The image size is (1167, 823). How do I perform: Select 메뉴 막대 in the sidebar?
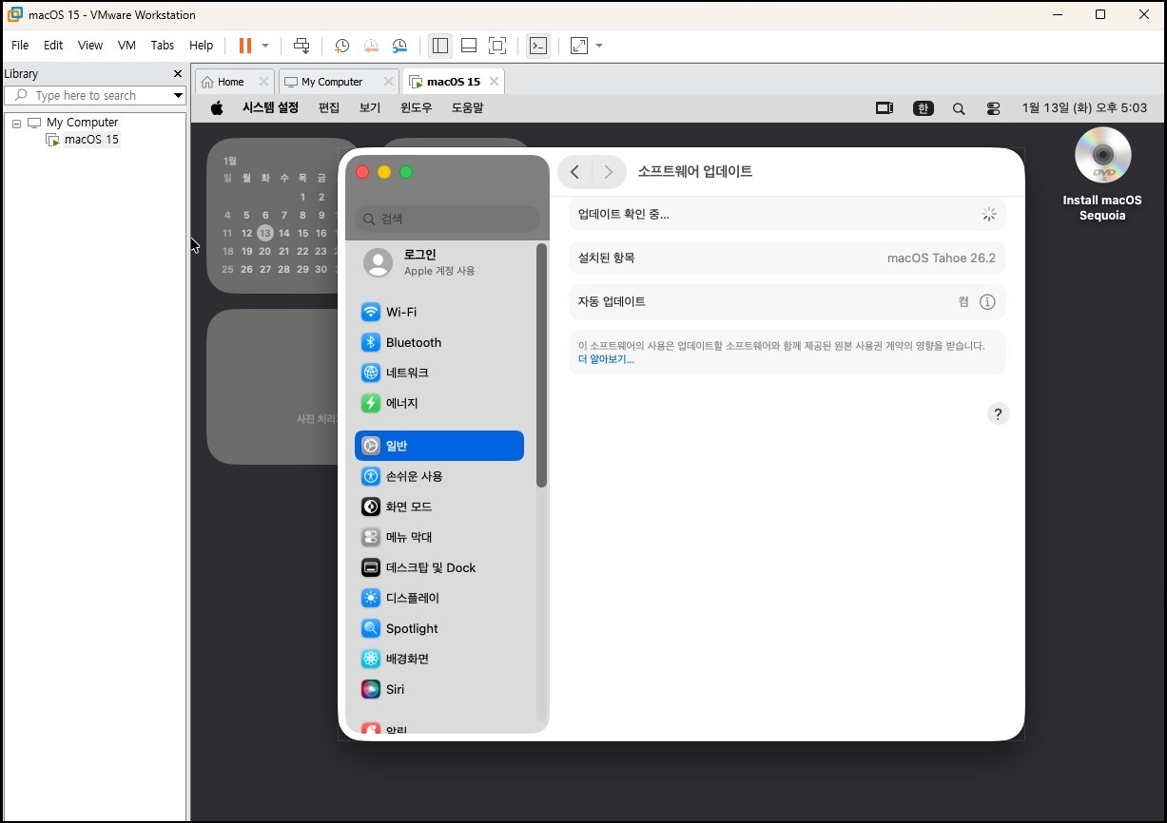click(439, 537)
